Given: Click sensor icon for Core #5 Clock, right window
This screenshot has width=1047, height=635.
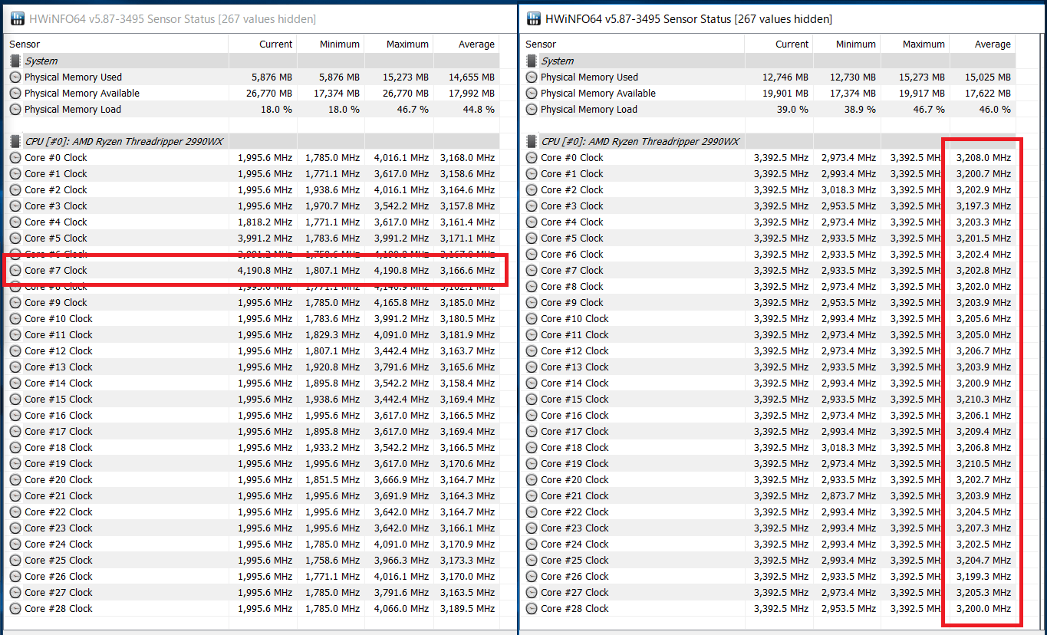Looking at the screenshot, I should (532, 238).
